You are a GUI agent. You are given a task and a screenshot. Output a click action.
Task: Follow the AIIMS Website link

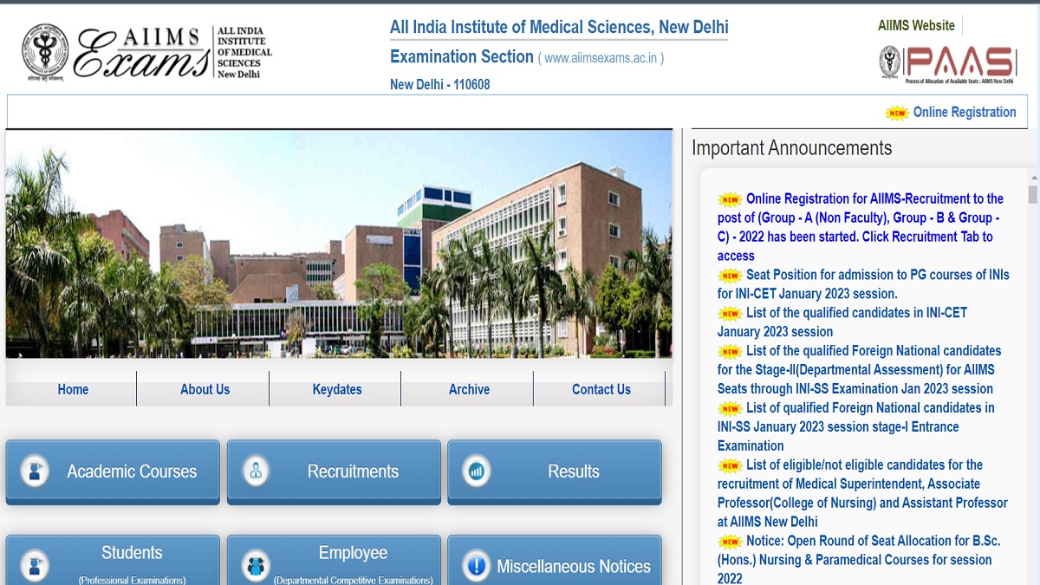(916, 25)
